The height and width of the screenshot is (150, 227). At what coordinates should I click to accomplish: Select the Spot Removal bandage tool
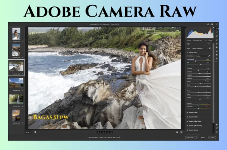[216, 36]
